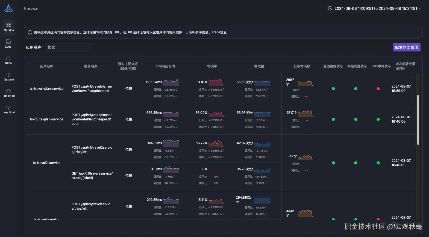
Task: Open the 1517 log errors chart
Action: 306,113
